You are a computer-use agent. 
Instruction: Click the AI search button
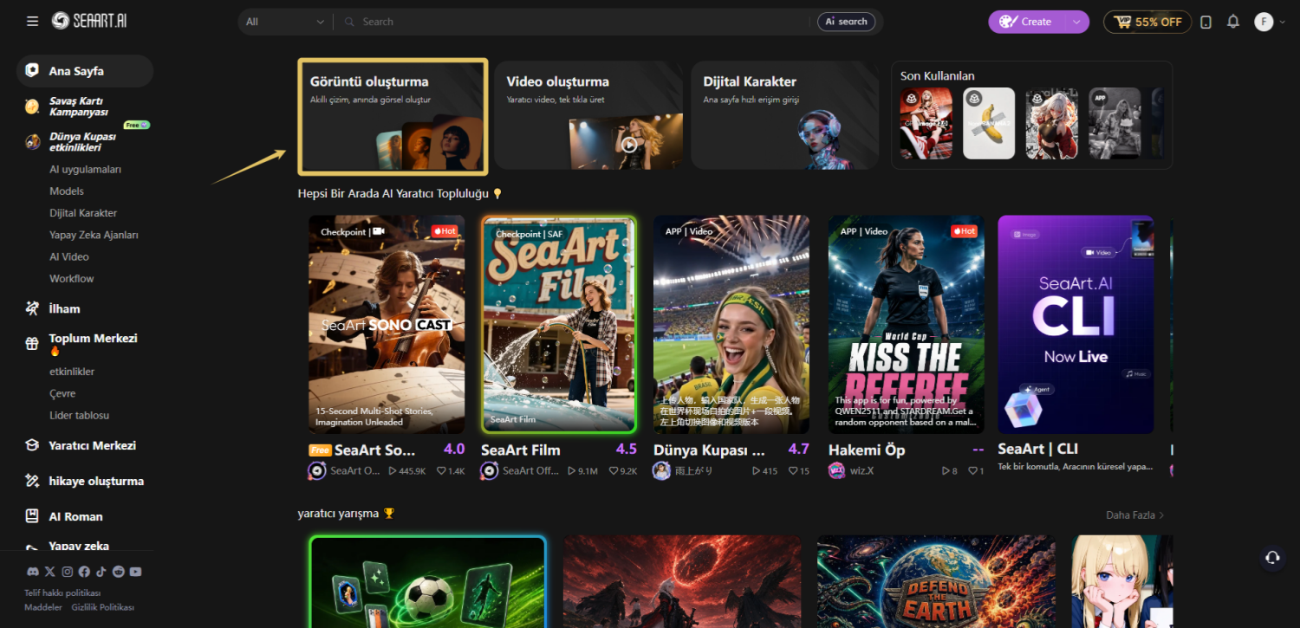846,22
